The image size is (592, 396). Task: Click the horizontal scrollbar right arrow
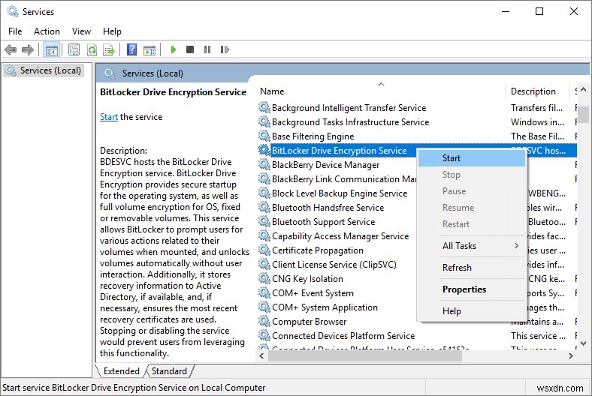(x=571, y=355)
